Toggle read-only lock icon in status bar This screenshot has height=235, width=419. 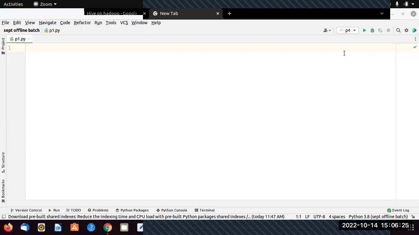tap(413, 217)
